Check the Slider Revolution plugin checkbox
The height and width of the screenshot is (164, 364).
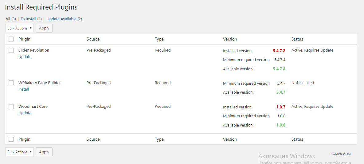(11, 50)
